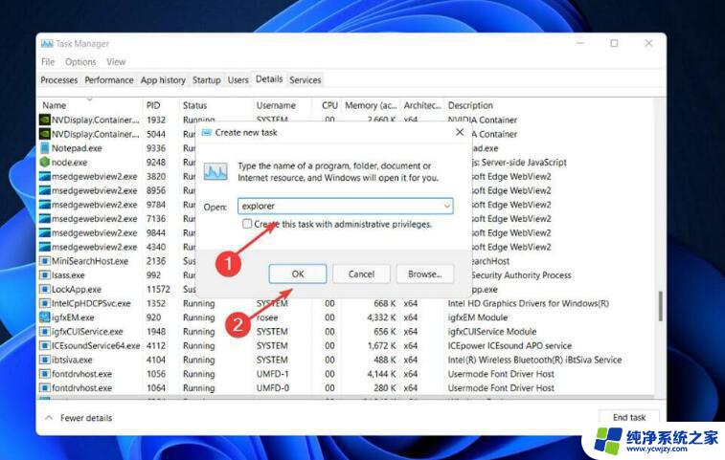Open the File menu
Image resolution: width=725 pixels, height=460 pixels.
coord(48,62)
